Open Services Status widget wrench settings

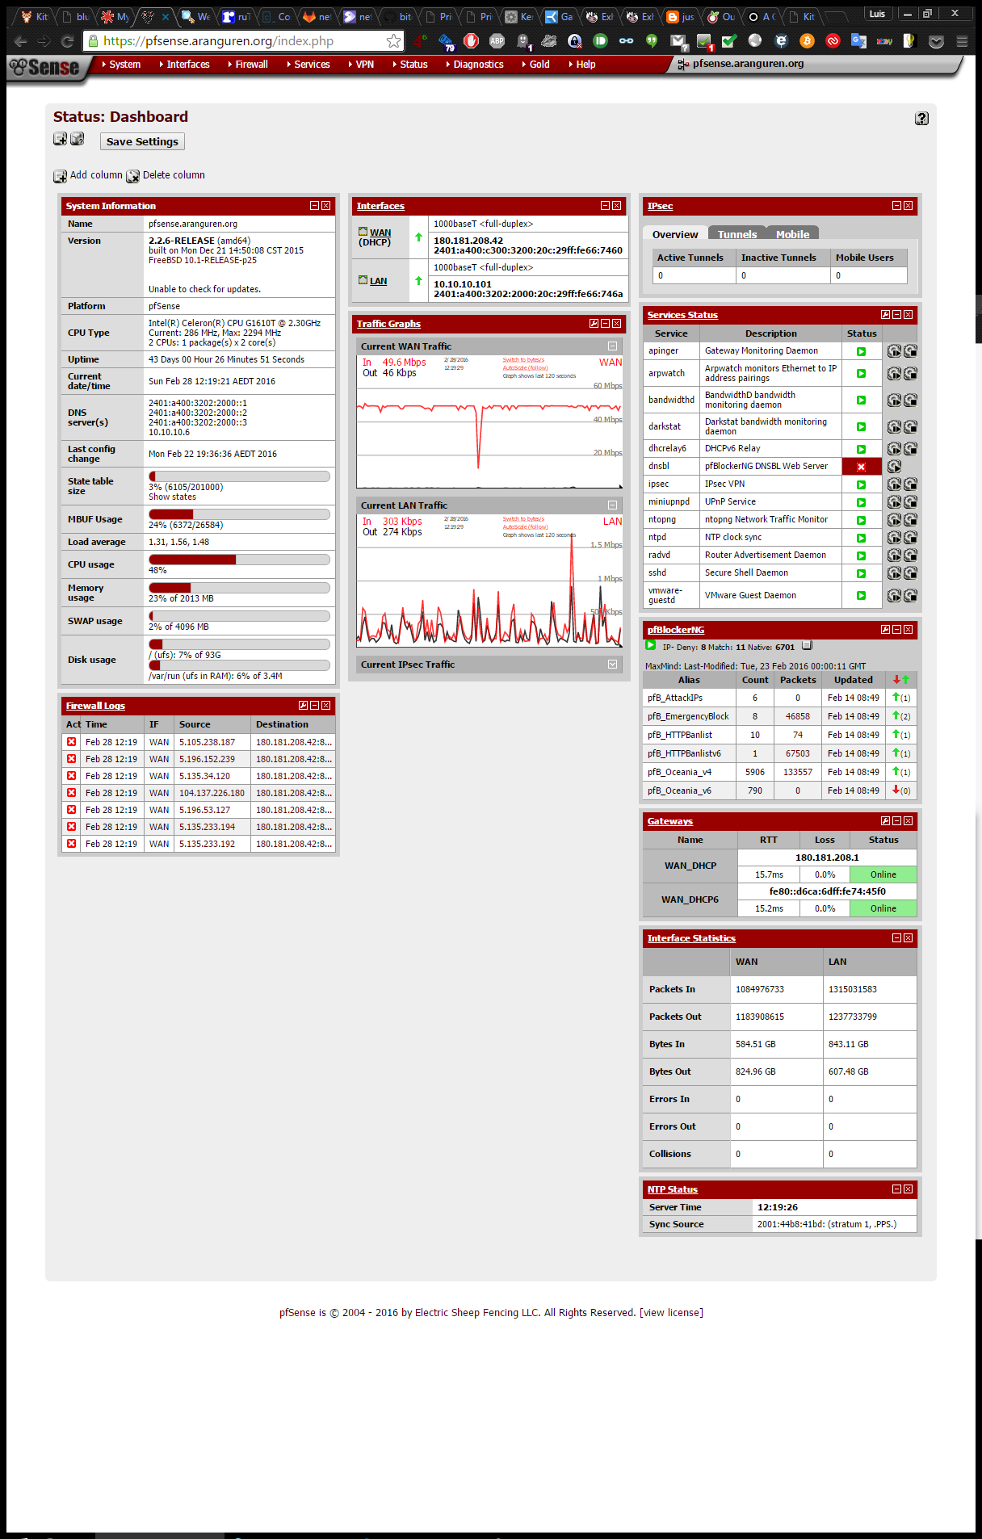[x=885, y=315]
